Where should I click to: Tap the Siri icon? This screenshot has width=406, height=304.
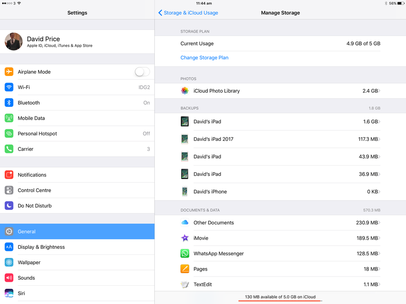pyautogui.click(x=9, y=293)
